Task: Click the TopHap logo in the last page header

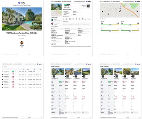Action: point(138,64)
